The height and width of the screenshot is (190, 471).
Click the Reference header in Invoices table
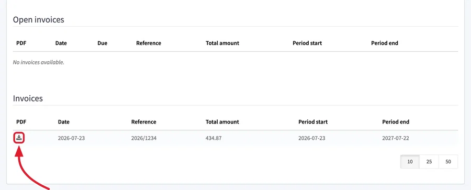[143, 122]
